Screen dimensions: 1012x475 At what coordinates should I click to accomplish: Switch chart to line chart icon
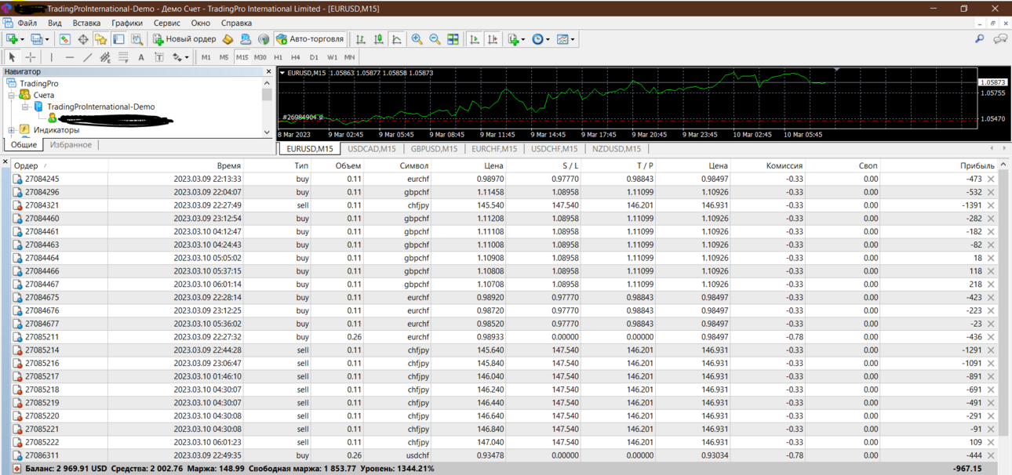(x=397, y=38)
